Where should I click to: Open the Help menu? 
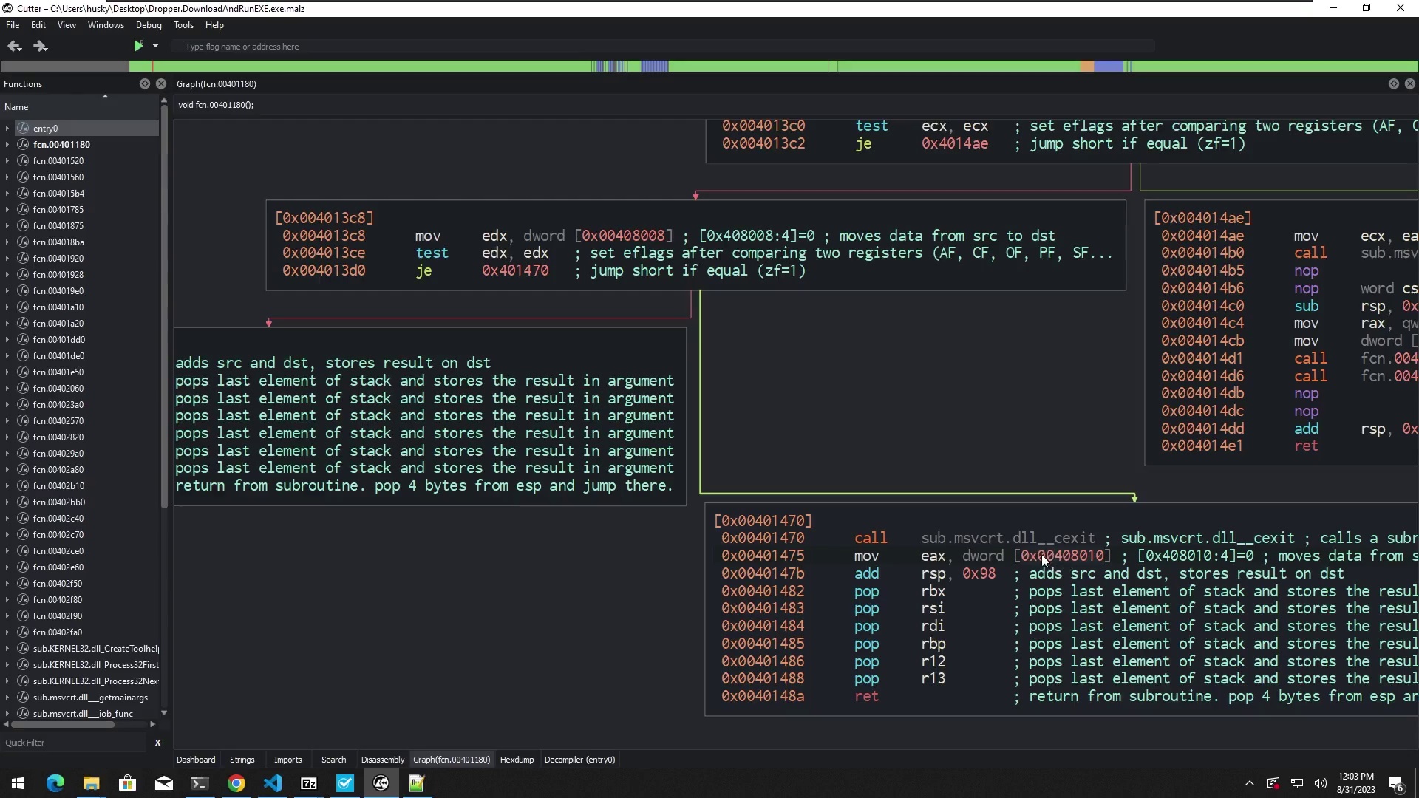click(214, 25)
